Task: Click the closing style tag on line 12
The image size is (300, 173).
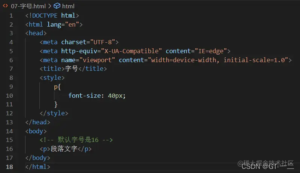Action: pos(54,113)
